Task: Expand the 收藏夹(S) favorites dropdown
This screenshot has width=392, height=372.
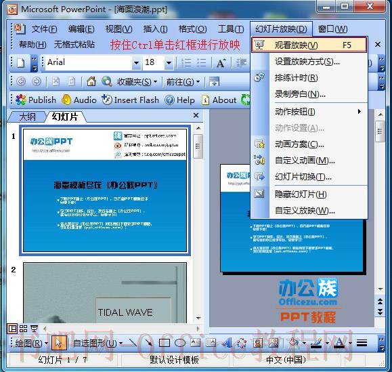Action: click(x=155, y=82)
